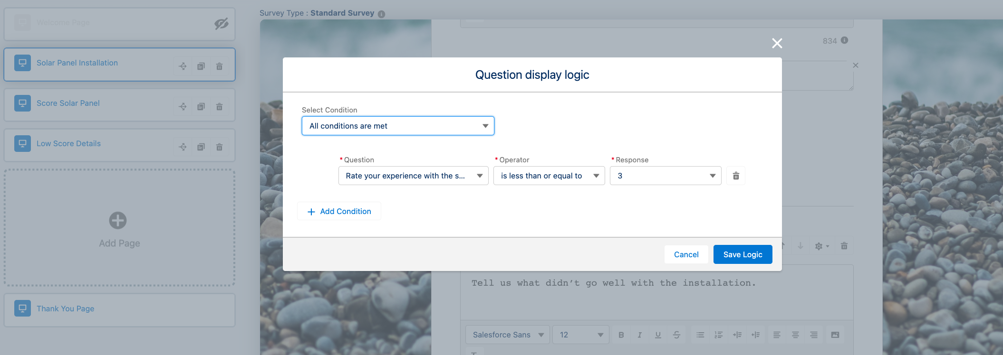Open page branching logic for Solar Panel Installation
1003x355 pixels.
[183, 66]
